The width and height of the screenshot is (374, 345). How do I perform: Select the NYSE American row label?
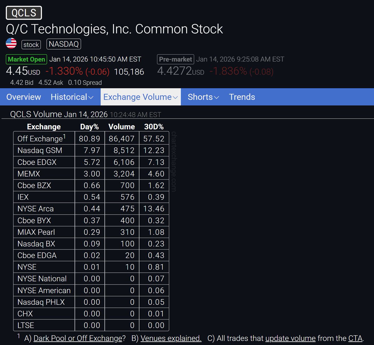point(44,290)
